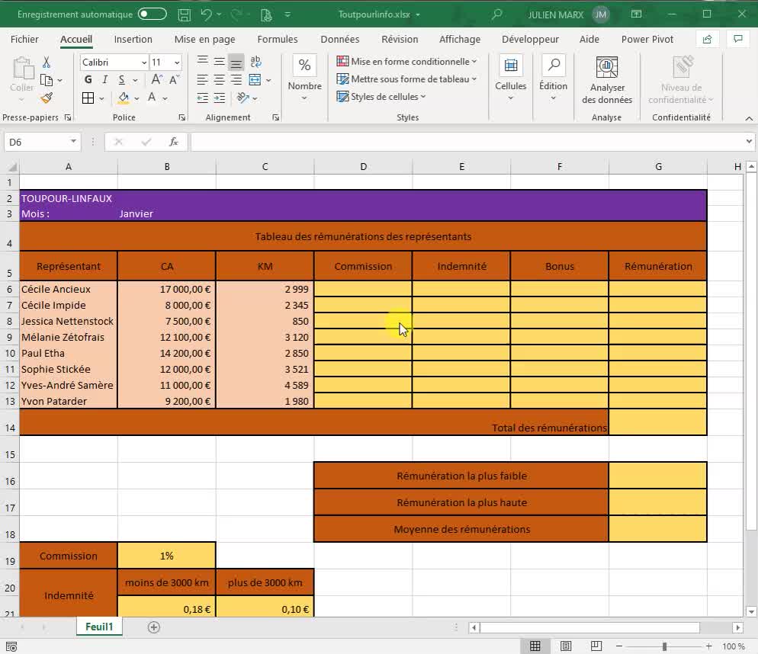Open Analyser des données tool
The width and height of the screenshot is (758, 654).
[606, 80]
